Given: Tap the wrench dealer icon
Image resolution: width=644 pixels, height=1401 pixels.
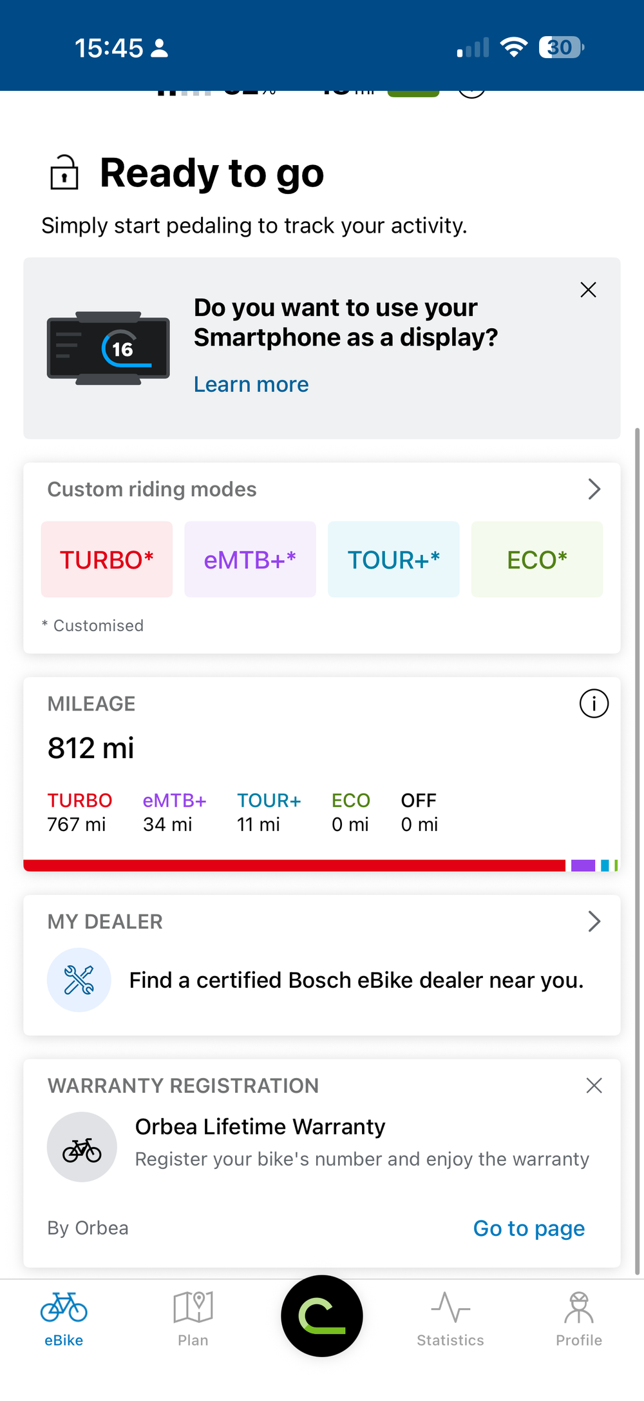Looking at the screenshot, I should tap(79, 980).
